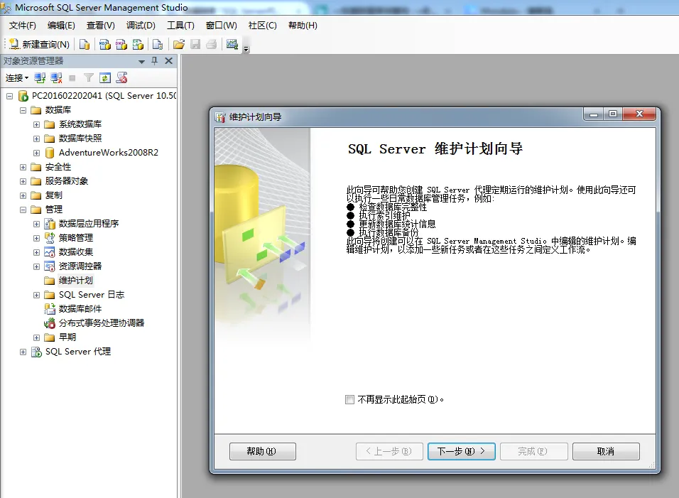The width and height of the screenshot is (679, 498).
Task: Collapse the PC201602202041 server node
Action: pyautogui.click(x=9, y=96)
